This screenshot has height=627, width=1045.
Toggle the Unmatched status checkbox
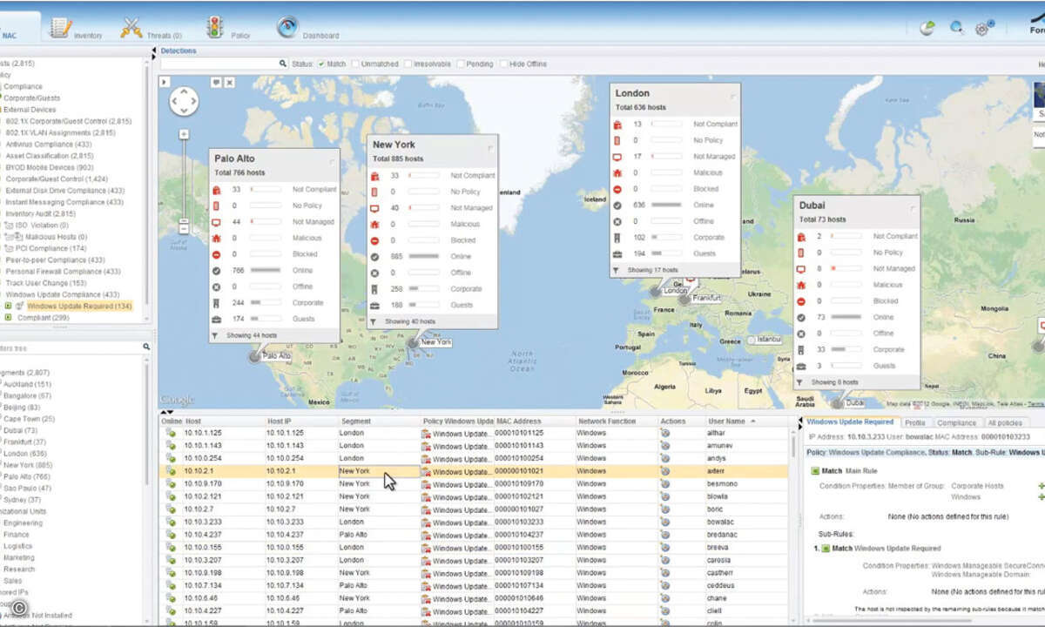[x=355, y=64]
